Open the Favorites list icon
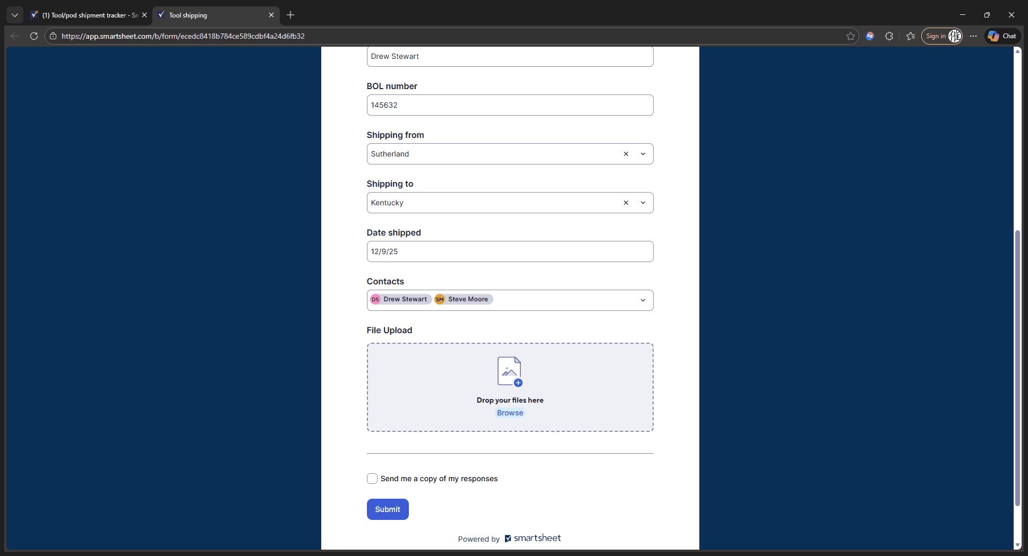This screenshot has width=1028, height=556. pyautogui.click(x=911, y=36)
